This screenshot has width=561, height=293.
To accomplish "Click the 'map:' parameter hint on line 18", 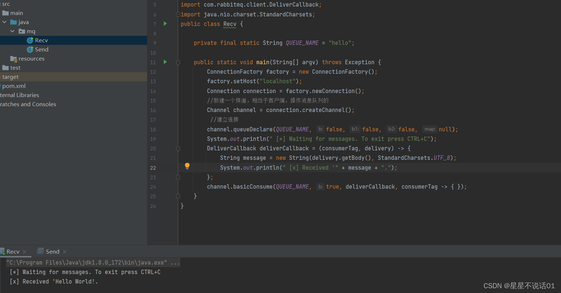I will pos(430,129).
